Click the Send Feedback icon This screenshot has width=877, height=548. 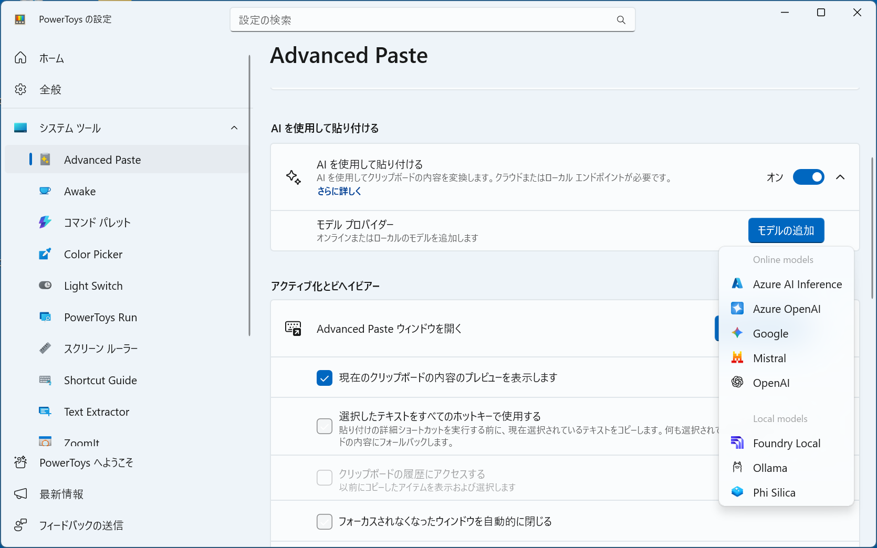coord(20,525)
